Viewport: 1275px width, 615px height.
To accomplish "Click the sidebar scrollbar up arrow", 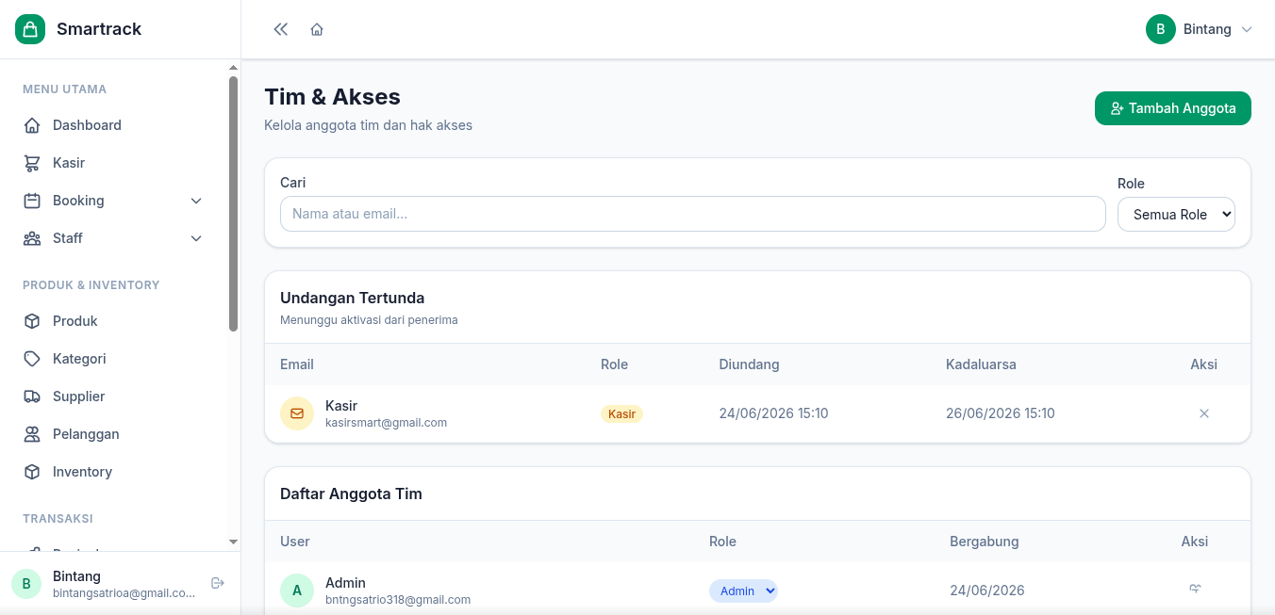I will point(234,68).
